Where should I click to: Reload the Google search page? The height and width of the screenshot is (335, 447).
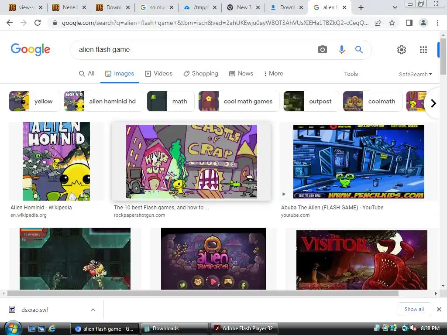pos(38,23)
